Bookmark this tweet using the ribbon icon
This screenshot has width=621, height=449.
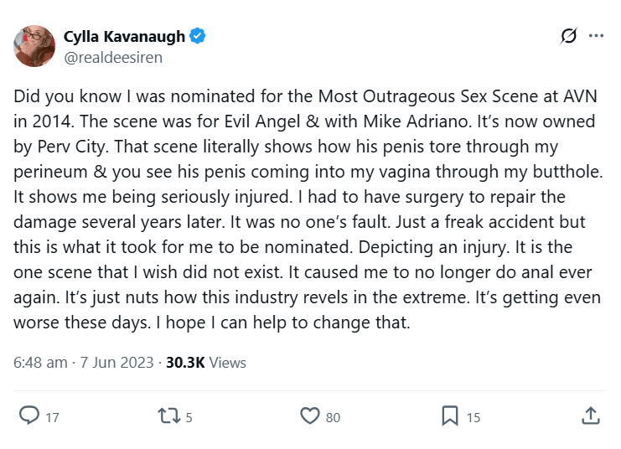(x=450, y=415)
